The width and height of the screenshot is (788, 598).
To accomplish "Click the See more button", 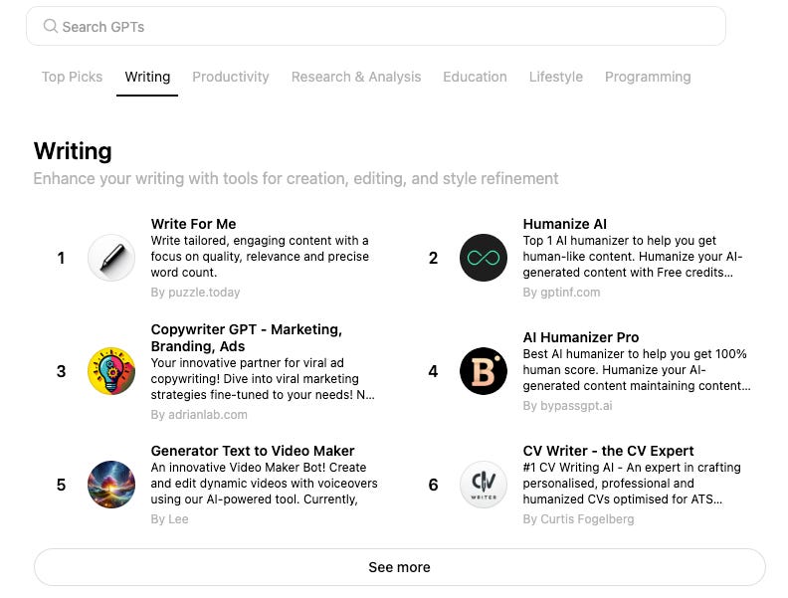I will [x=400, y=567].
